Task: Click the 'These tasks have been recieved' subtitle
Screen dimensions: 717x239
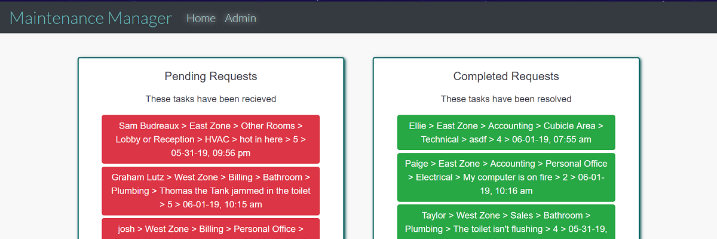Action: (210, 99)
